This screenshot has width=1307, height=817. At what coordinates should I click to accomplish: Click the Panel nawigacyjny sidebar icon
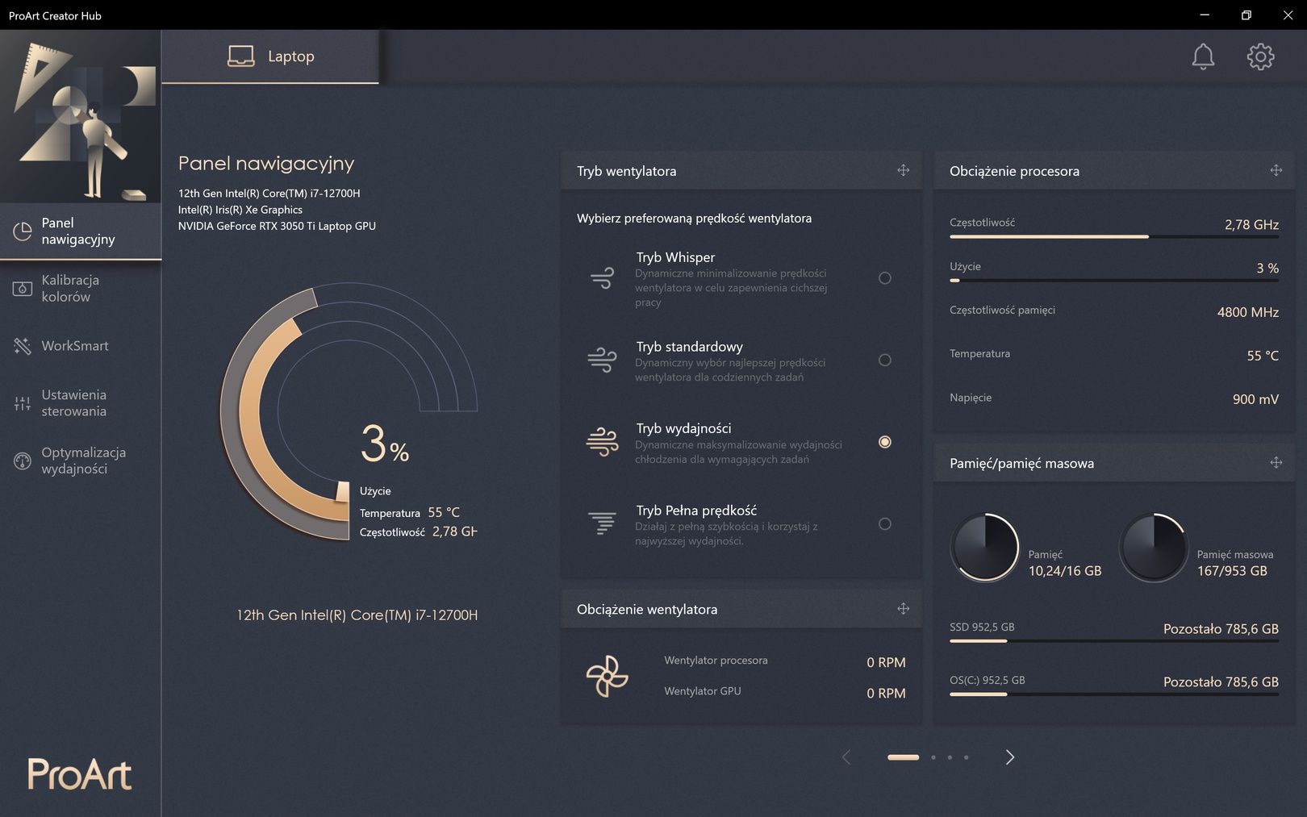tap(23, 231)
